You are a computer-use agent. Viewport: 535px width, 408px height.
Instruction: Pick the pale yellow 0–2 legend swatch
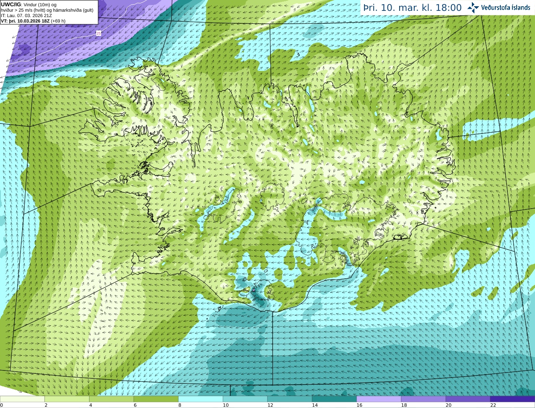(x=22, y=399)
